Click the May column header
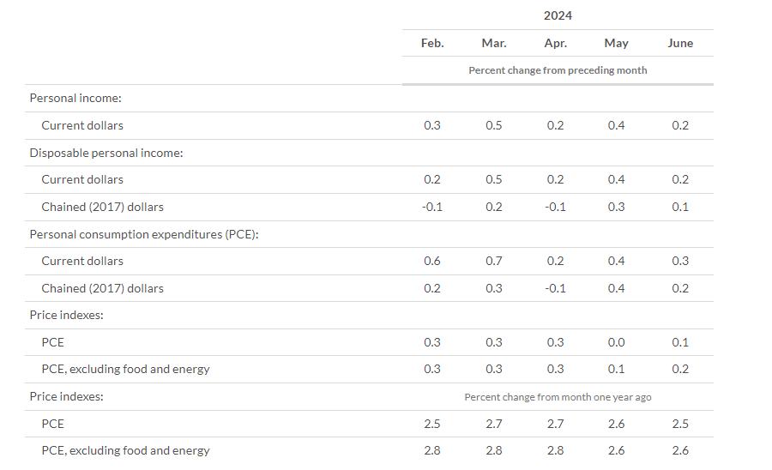 [x=616, y=43]
